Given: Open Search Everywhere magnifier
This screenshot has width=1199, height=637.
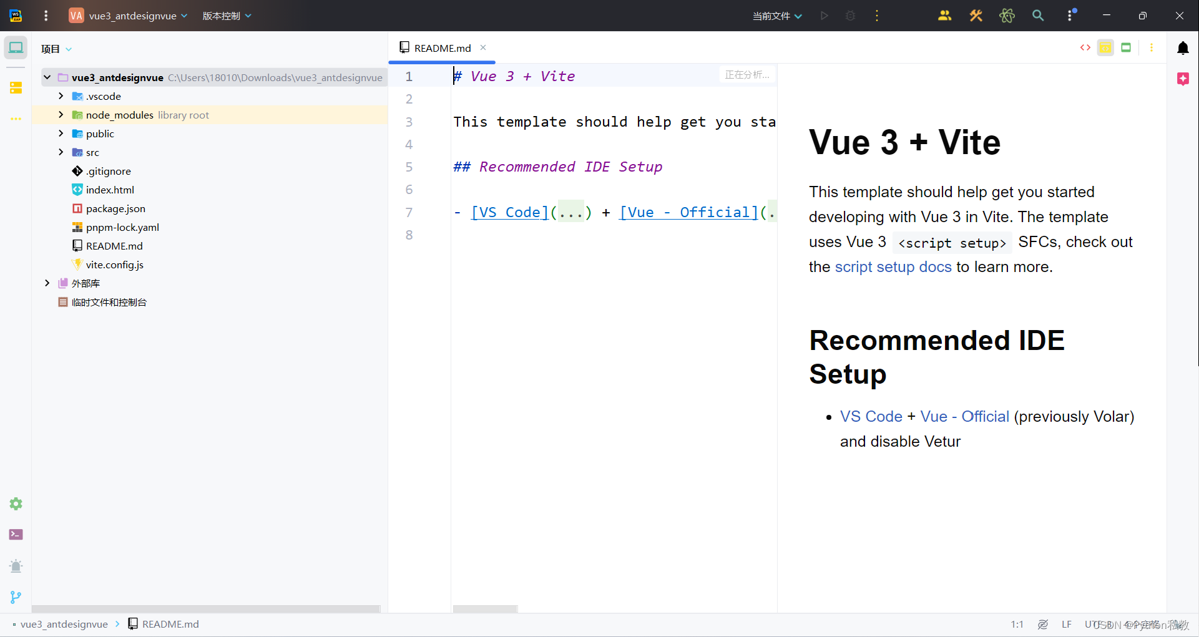Looking at the screenshot, I should pos(1038,16).
